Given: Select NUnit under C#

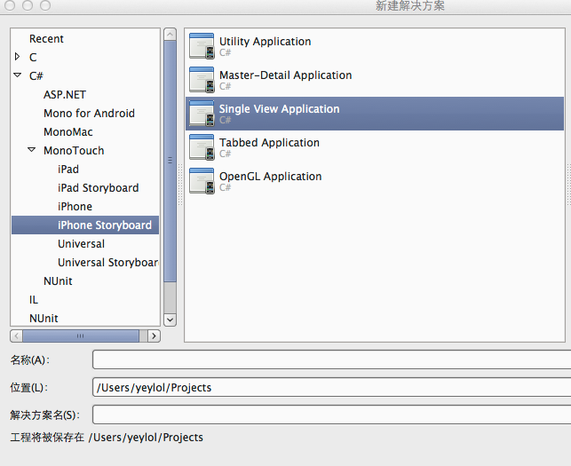Looking at the screenshot, I should point(58,281).
